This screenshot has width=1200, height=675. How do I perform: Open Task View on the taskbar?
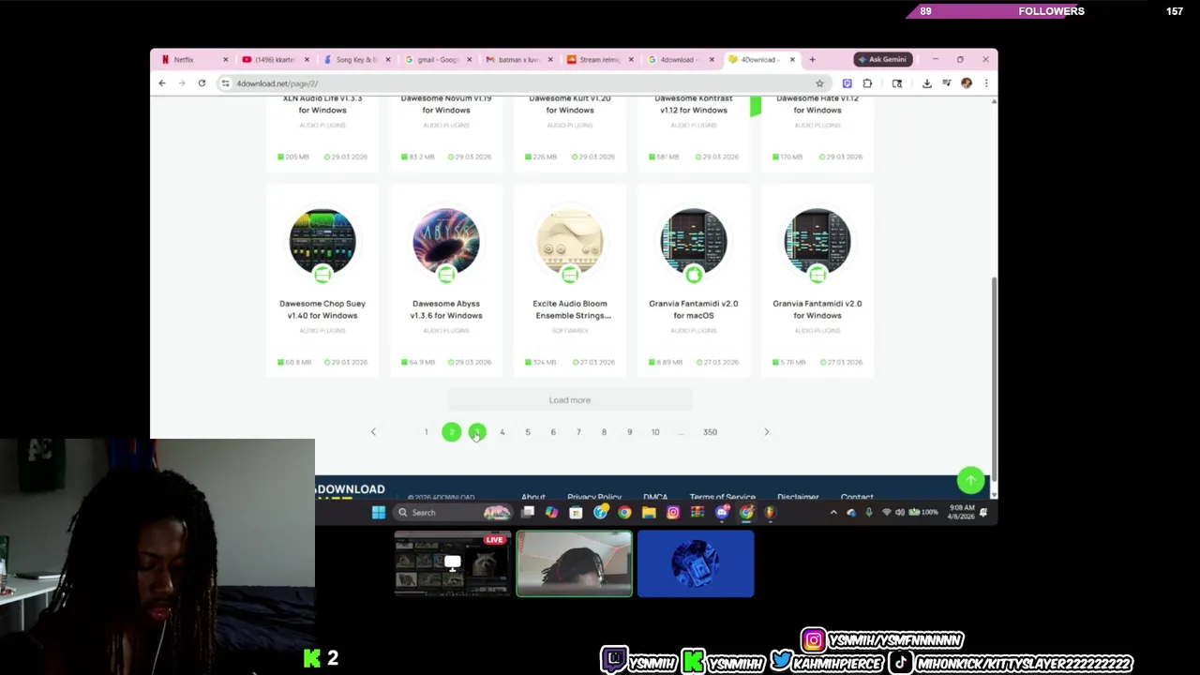(x=528, y=513)
